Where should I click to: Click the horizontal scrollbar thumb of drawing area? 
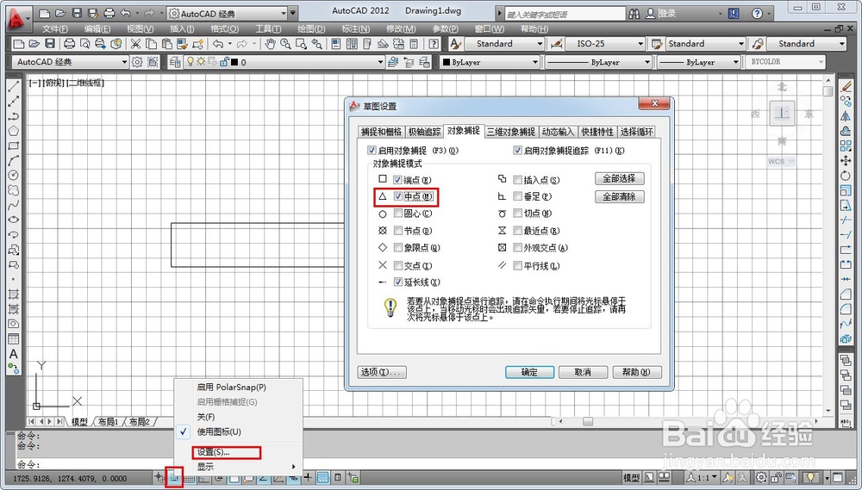tap(588, 421)
